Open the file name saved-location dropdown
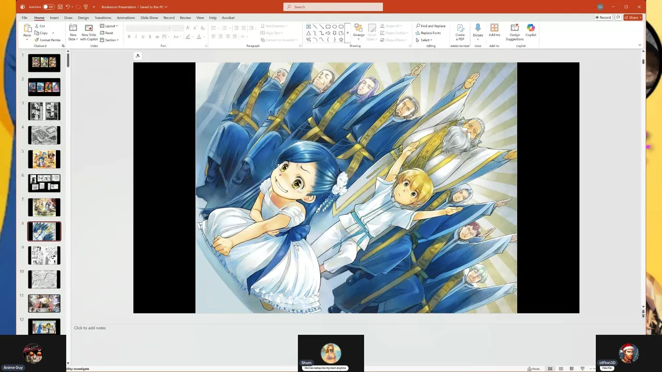The width and height of the screenshot is (662, 372). pos(166,7)
